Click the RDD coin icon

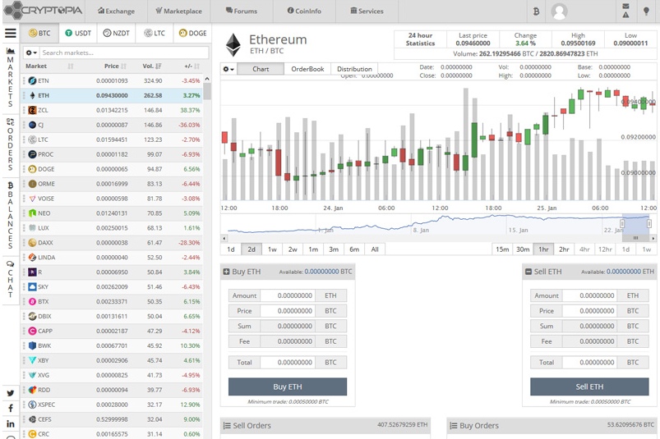pos(32,390)
